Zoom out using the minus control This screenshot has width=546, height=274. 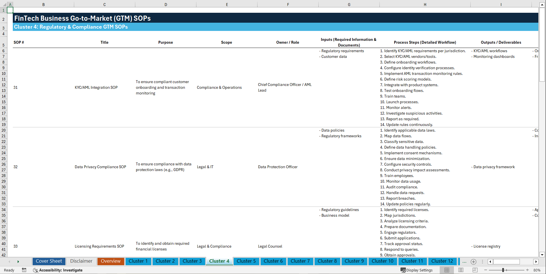[485, 270]
